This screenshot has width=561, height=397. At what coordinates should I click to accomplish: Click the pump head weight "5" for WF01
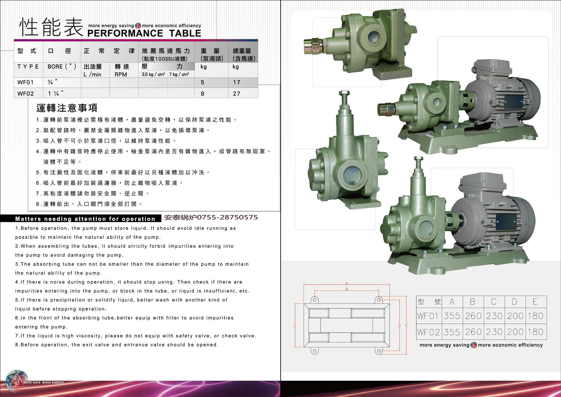[202, 83]
